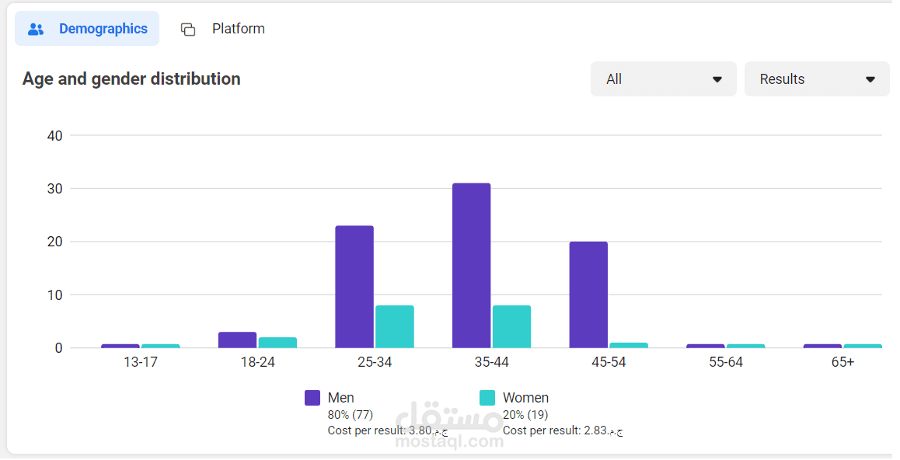
Task: Click the arrow on the Results dropdown
Action: pyautogui.click(x=870, y=79)
